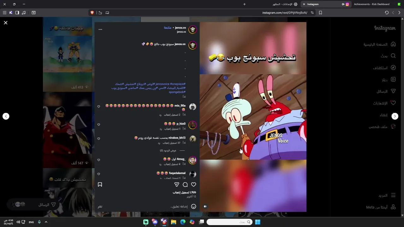Open a new browser tab
The height and width of the screenshot is (227, 404).
tap(244, 4)
